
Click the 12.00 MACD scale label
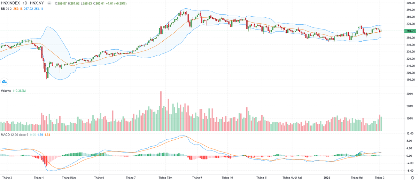coord(410,133)
